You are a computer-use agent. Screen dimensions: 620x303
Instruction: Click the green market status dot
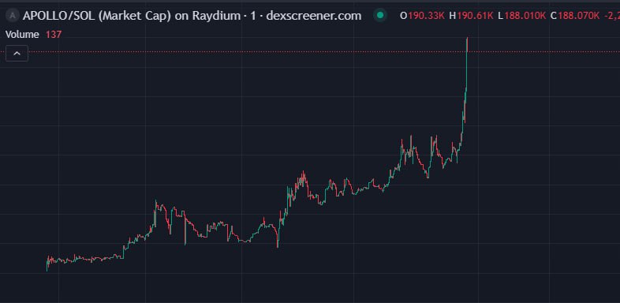tap(380, 16)
